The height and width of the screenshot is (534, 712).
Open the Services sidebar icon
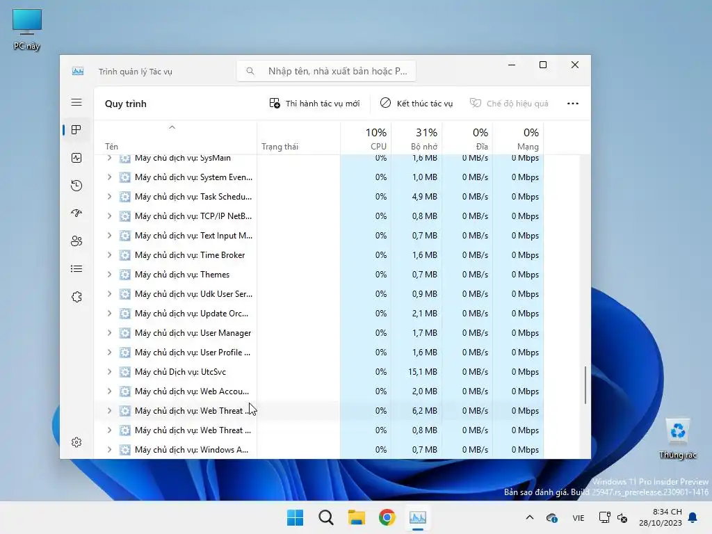pos(76,296)
